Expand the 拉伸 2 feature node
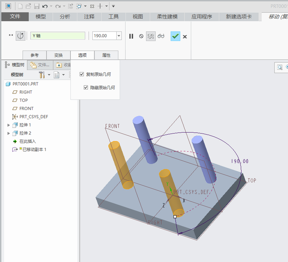Image resolution: width=288 pixels, height=262 pixels. tap(9, 133)
